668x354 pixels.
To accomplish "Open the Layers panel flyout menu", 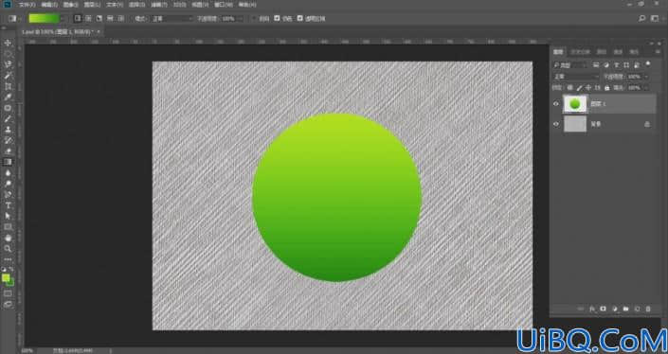I will (658, 52).
